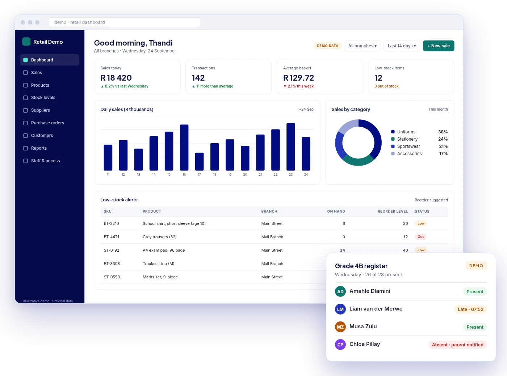507x376 pixels.
Task: Click the Absent · parent notified pill
Action: tap(458, 345)
